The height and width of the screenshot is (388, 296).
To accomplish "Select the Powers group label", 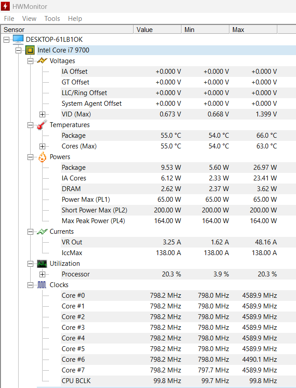I will 60,157.
